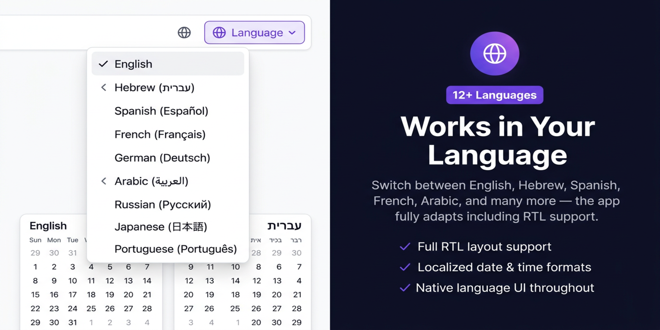
Task: Click Localized date & time formats text
Action: pos(504,267)
